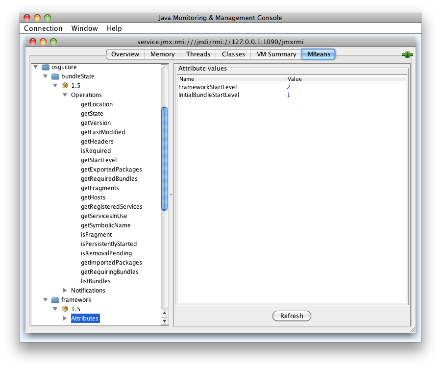Select the Attributes tree label
The width and height of the screenshot is (441, 369).
coord(85,319)
